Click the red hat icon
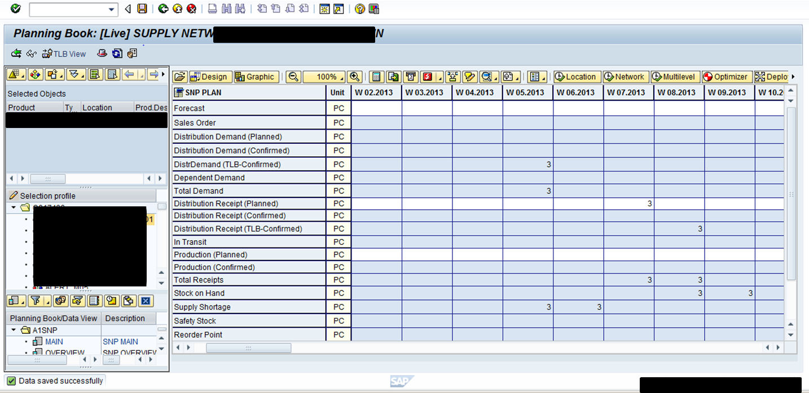 point(102,54)
